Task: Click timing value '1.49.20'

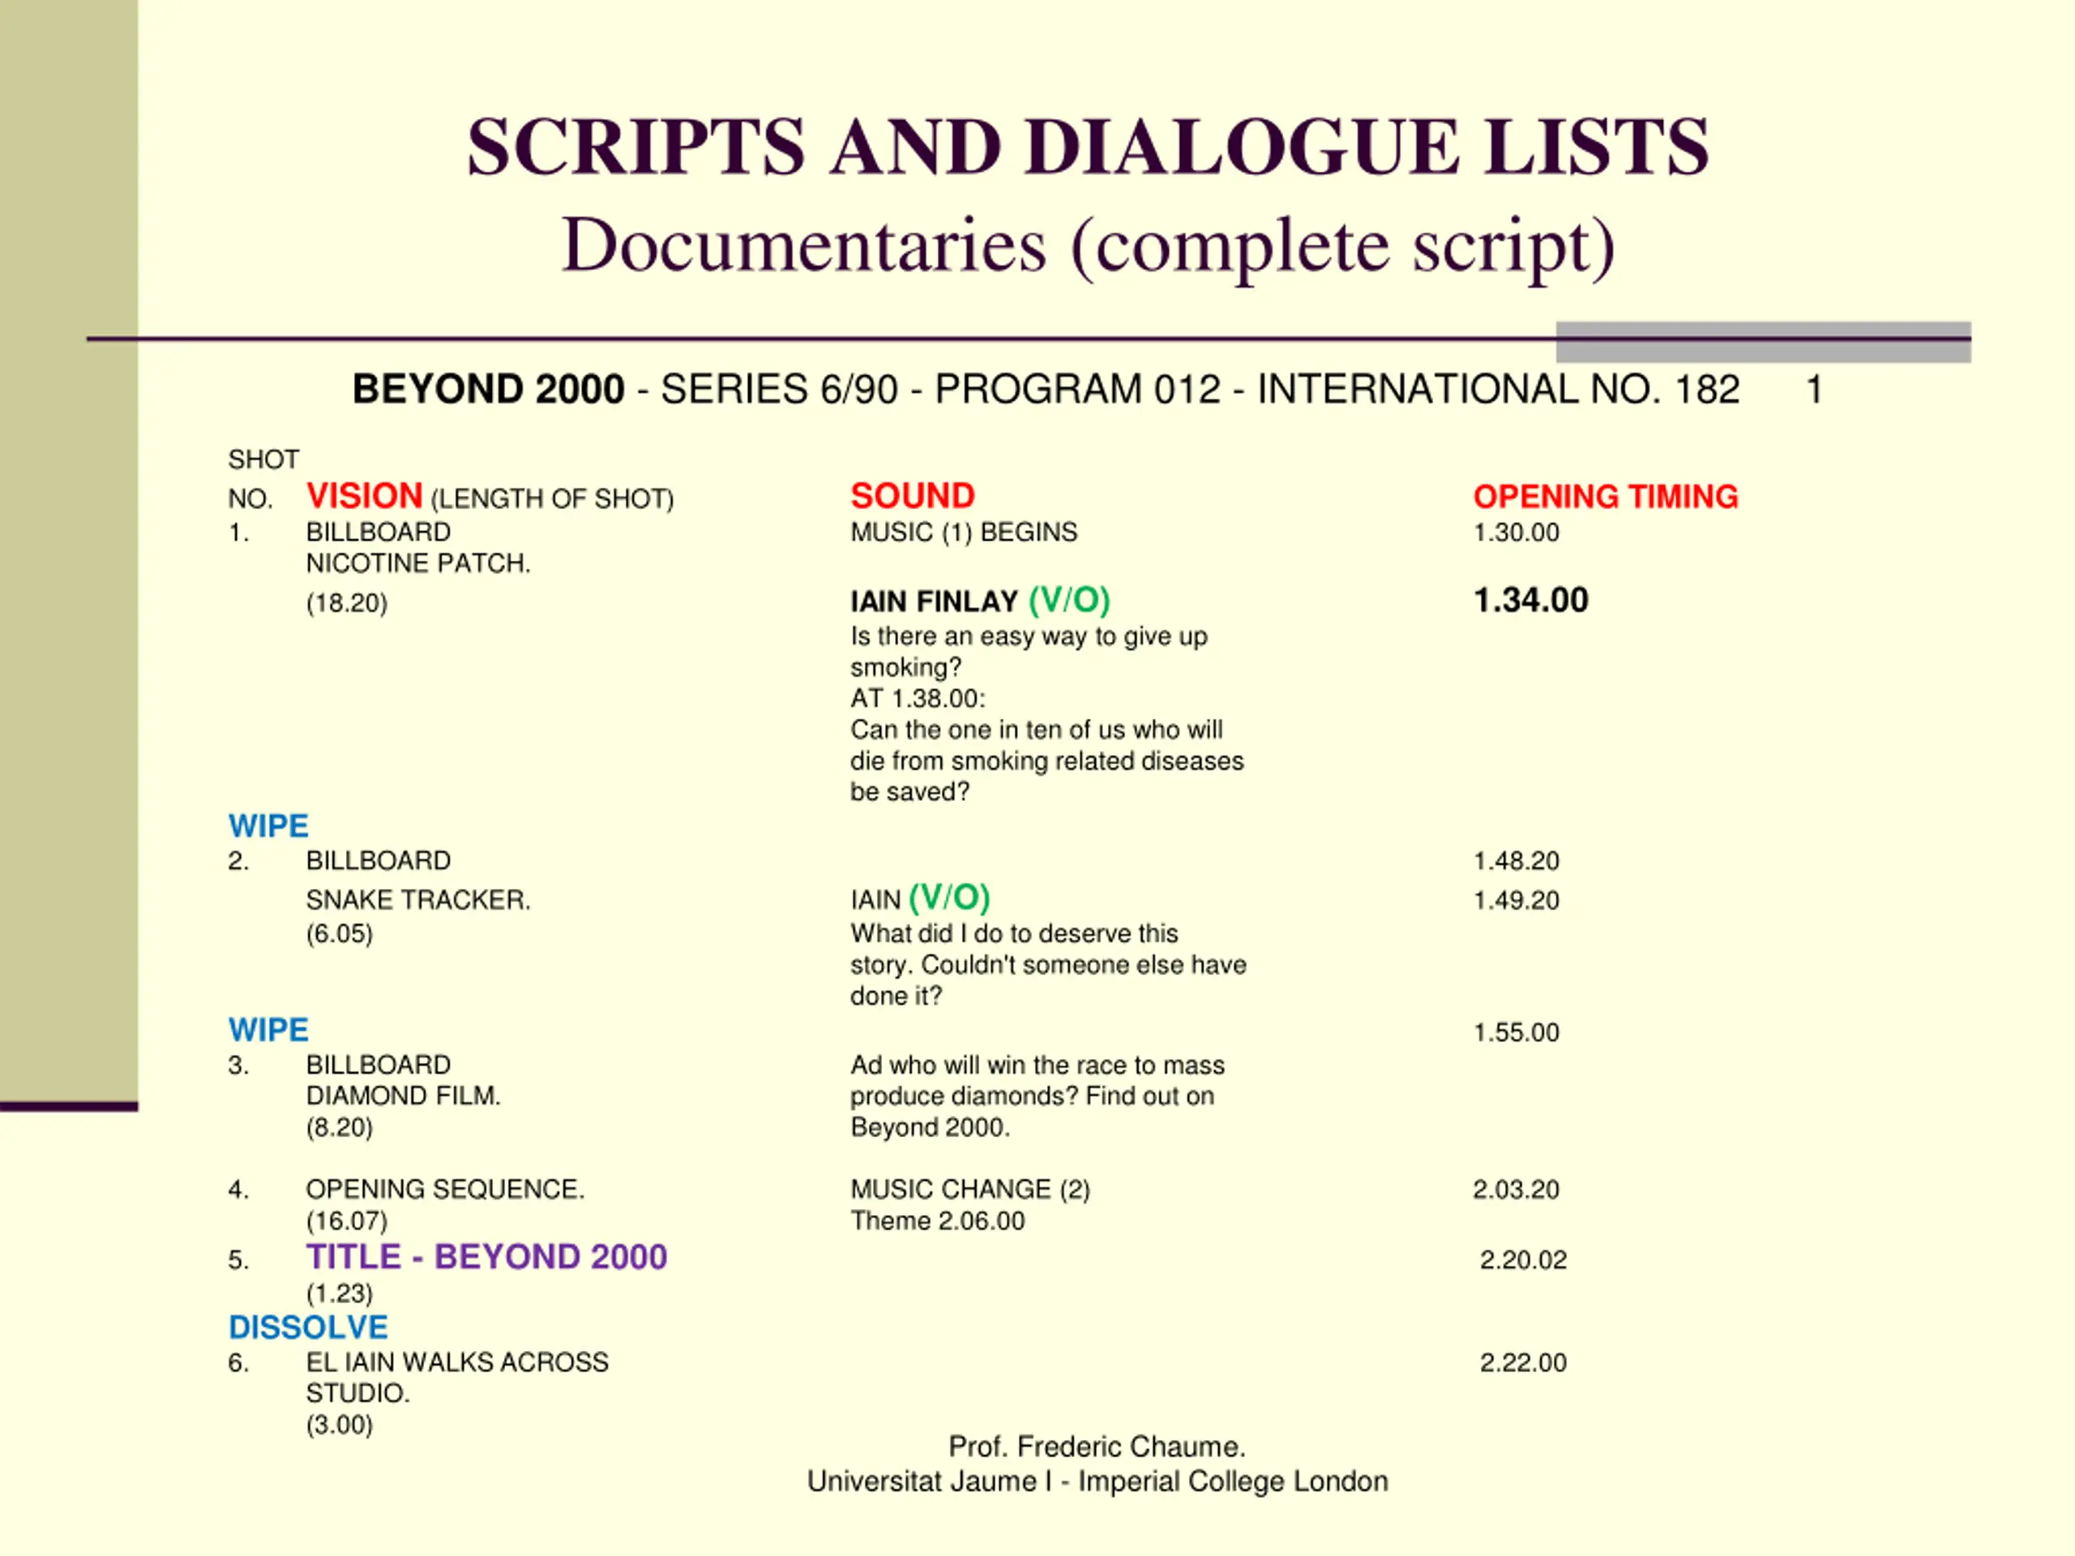Action: point(1516,900)
